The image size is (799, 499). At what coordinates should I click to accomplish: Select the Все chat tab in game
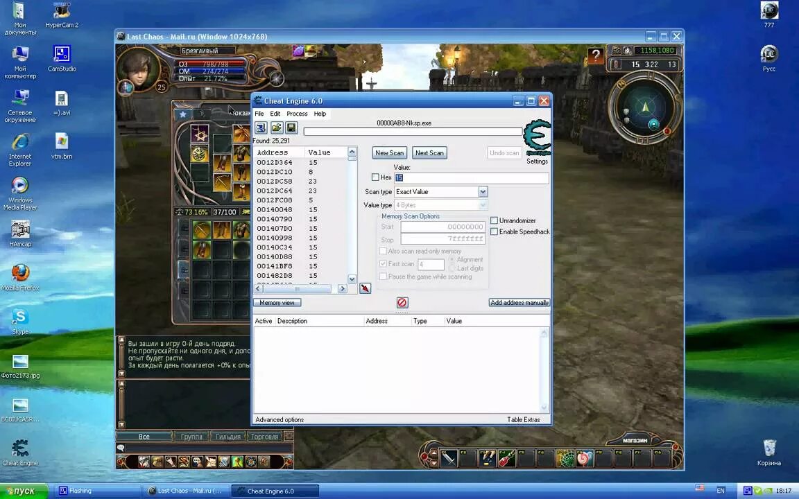coord(144,437)
